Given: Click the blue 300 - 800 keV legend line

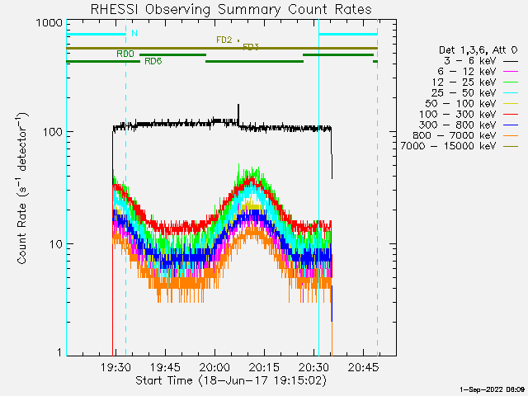Looking at the screenshot, I should coord(511,125).
